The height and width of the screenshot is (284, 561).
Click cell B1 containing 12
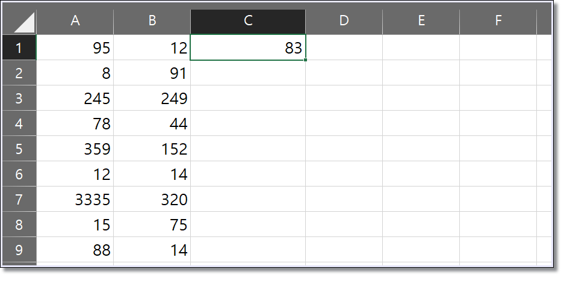pos(152,47)
